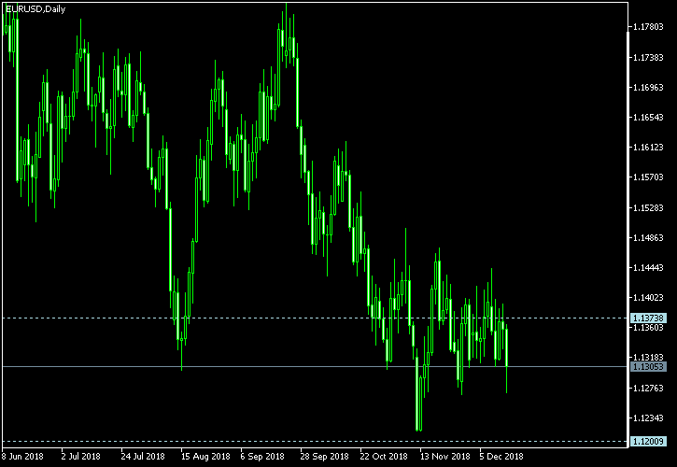677x467 pixels.
Task: Click the 1.13183 price scale value
Action: (x=648, y=358)
